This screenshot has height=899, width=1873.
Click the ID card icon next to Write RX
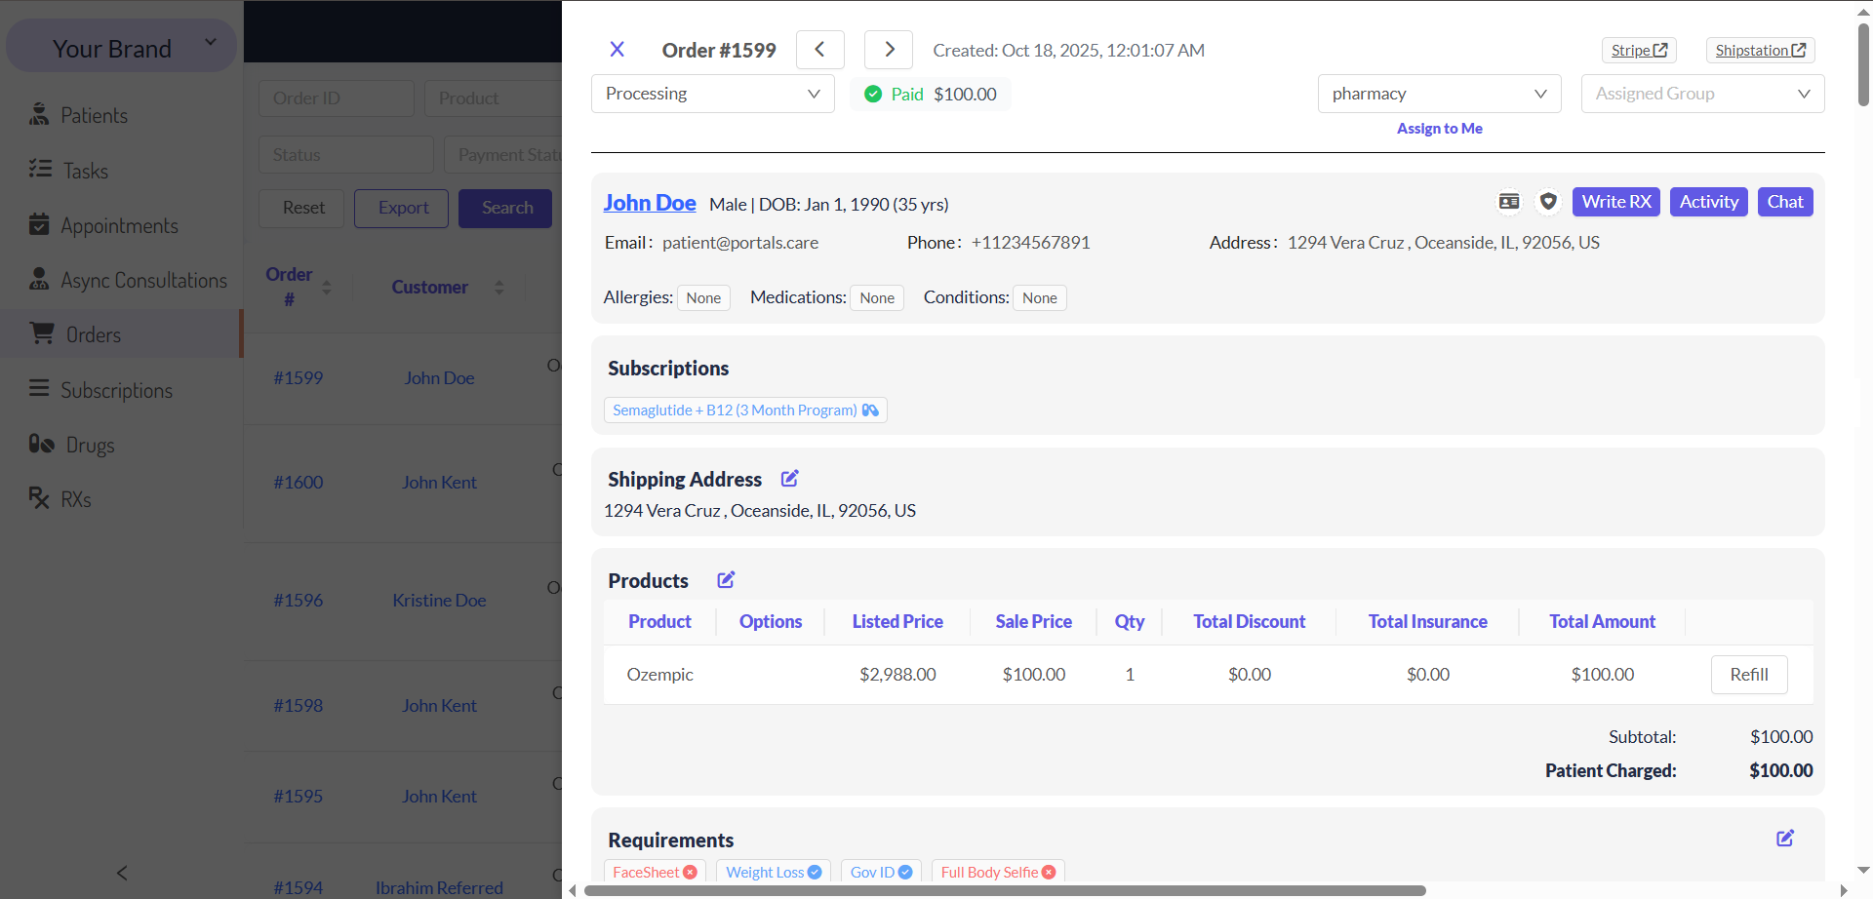[x=1509, y=202]
